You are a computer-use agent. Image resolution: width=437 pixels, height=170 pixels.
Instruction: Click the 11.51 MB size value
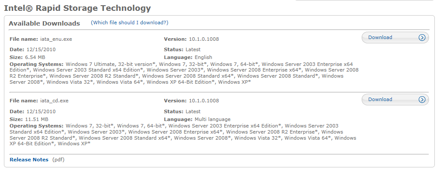click(x=36, y=119)
